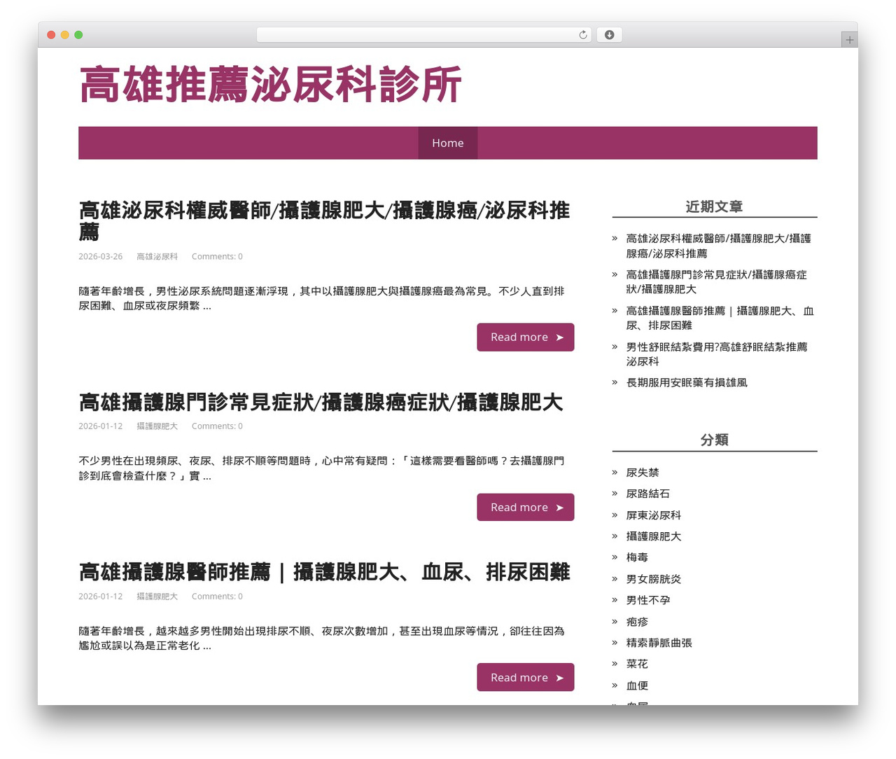
Task: Open recent article 長期服用安眠藥有損雄風
Action: tap(687, 382)
